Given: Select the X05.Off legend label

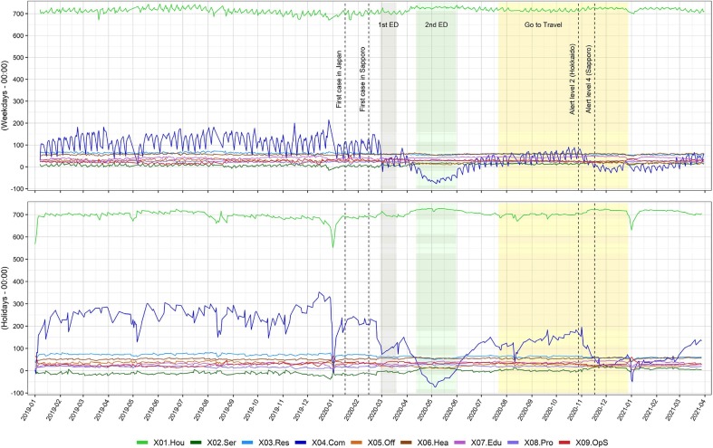Looking at the screenshot, I should pos(381,443).
